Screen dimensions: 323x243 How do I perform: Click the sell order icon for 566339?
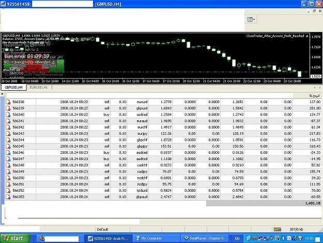click(8, 108)
